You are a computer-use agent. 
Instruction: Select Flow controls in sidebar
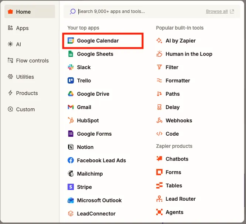tap(30, 61)
